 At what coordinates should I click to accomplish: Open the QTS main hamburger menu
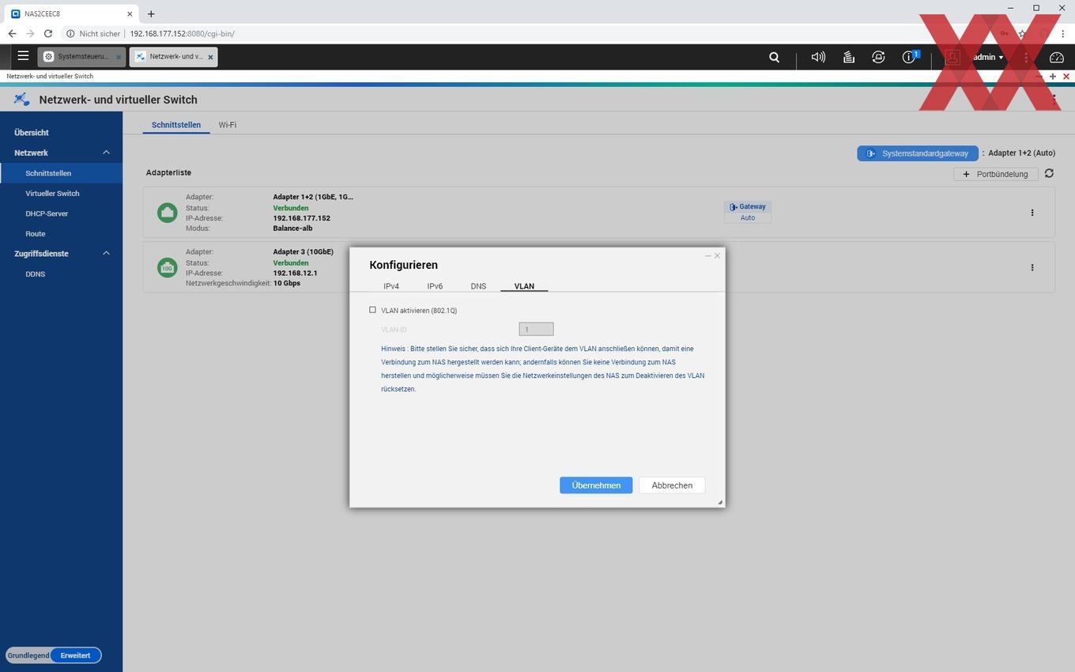click(23, 56)
